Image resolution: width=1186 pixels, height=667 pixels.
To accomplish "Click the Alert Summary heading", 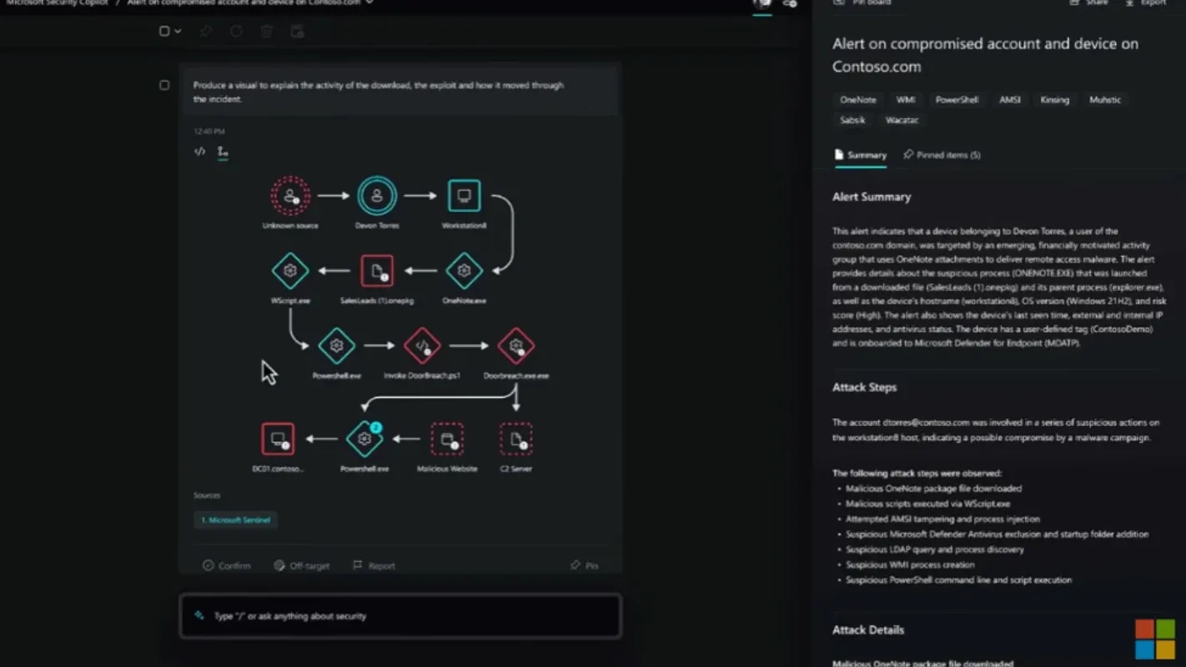I will 872,197.
